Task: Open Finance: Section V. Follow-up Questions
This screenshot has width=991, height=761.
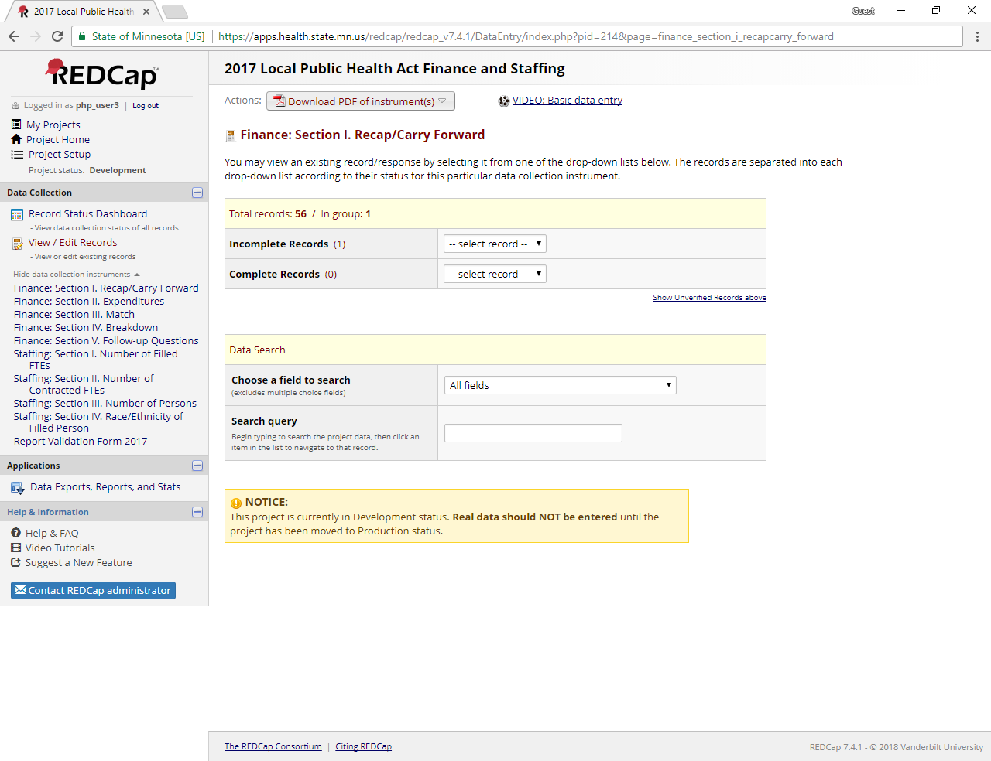Action: [x=106, y=340]
